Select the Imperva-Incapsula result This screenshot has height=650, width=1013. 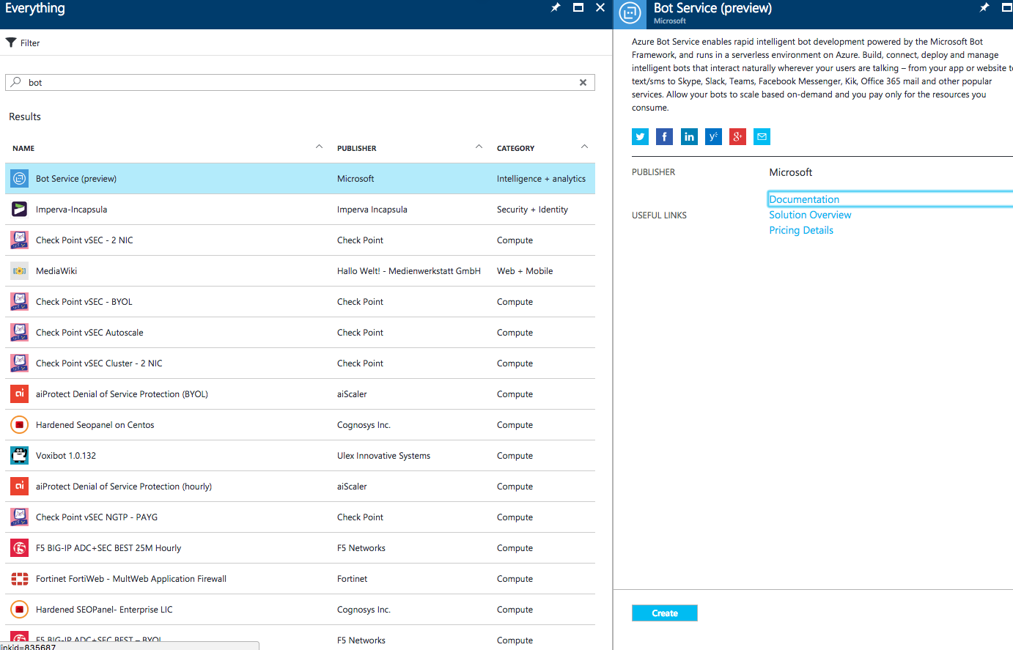pos(300,210)
